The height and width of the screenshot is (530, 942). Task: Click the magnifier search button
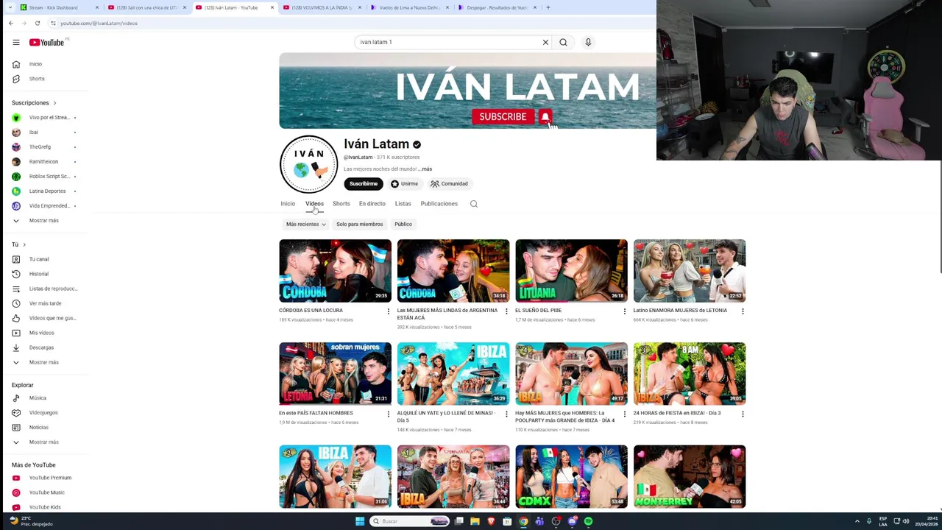tap(563, 42)
